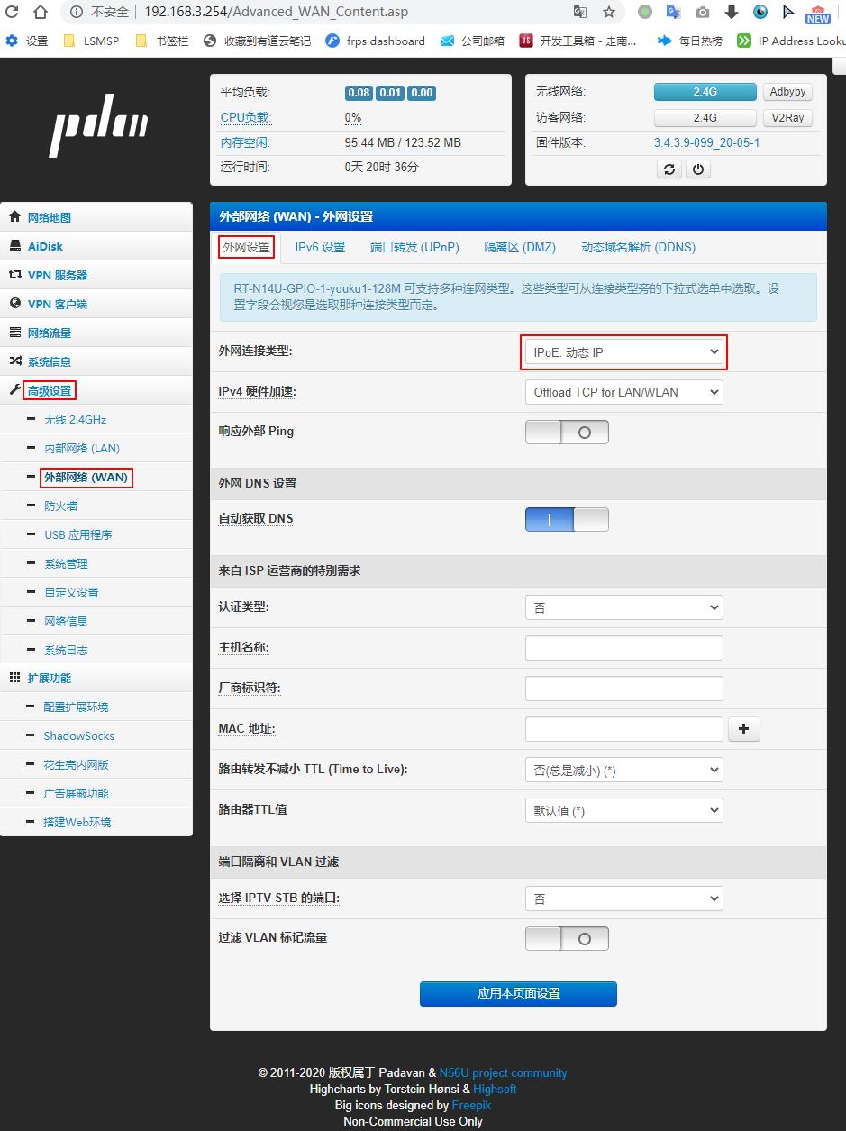Click the router refresh icon button

(669, 169)
